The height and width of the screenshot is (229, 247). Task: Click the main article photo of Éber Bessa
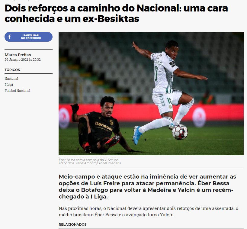click(x=151, y=94)
